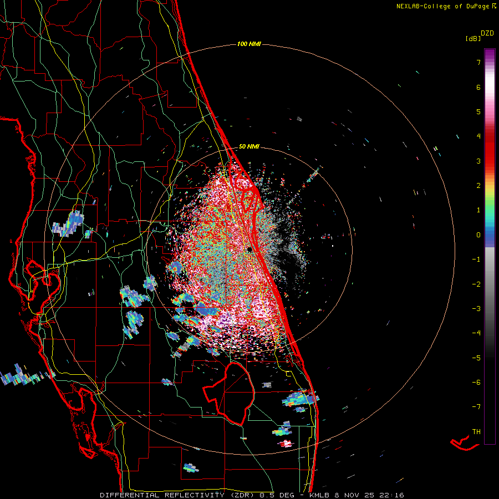Click the [dB] unit label
This screenshot has height=499, width=499.
473,38
